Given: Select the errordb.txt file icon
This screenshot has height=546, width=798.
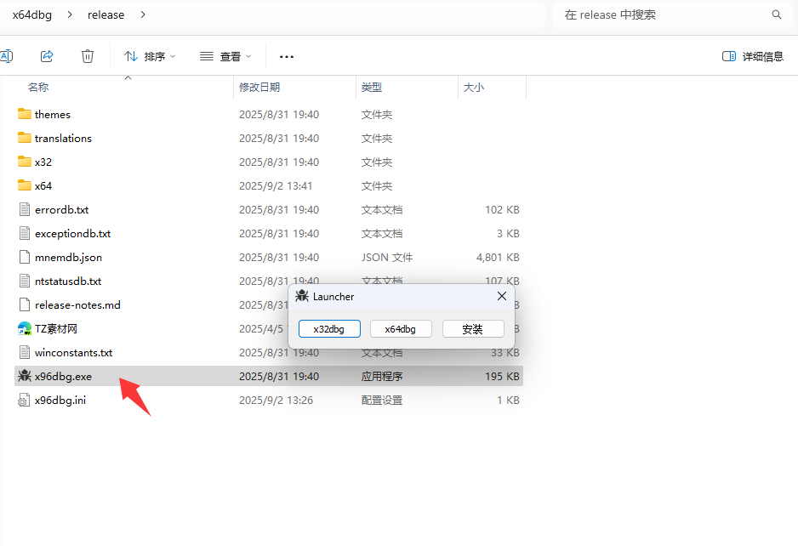Looking at the screenshot, I should point(25,210).
